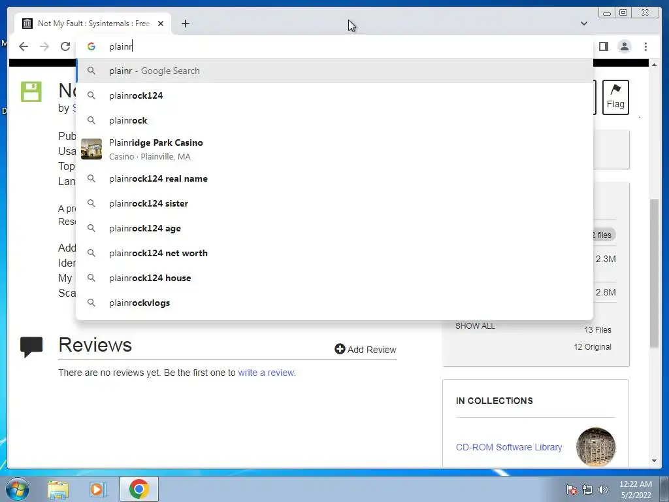Viewport: 669px width, 502px height.
Task: Click the address bar containing plainr
Action: pyautogui.click(x=334, y=46)
